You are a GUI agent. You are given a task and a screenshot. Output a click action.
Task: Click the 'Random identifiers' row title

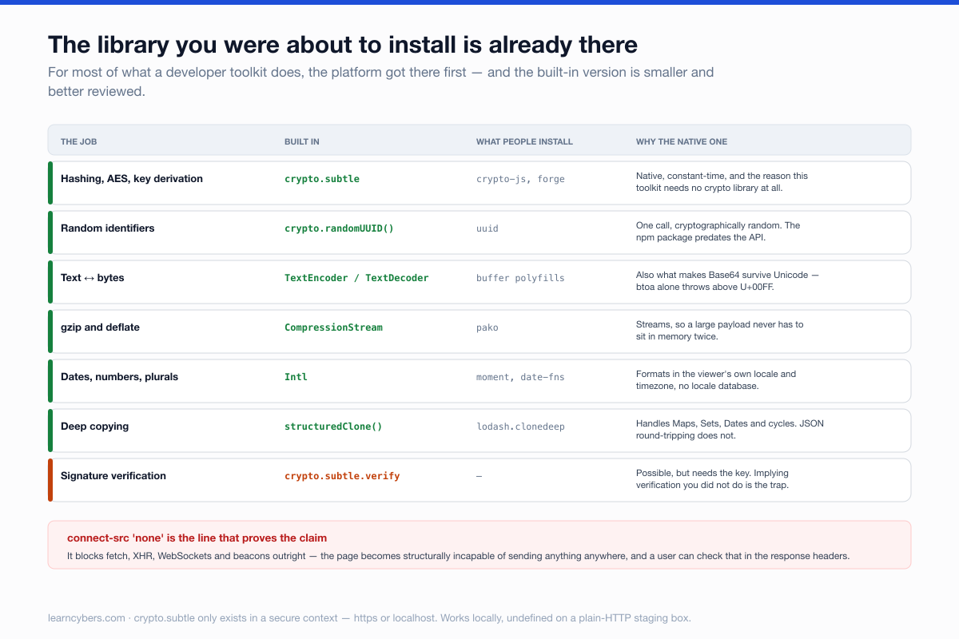[x=108, y=228]
